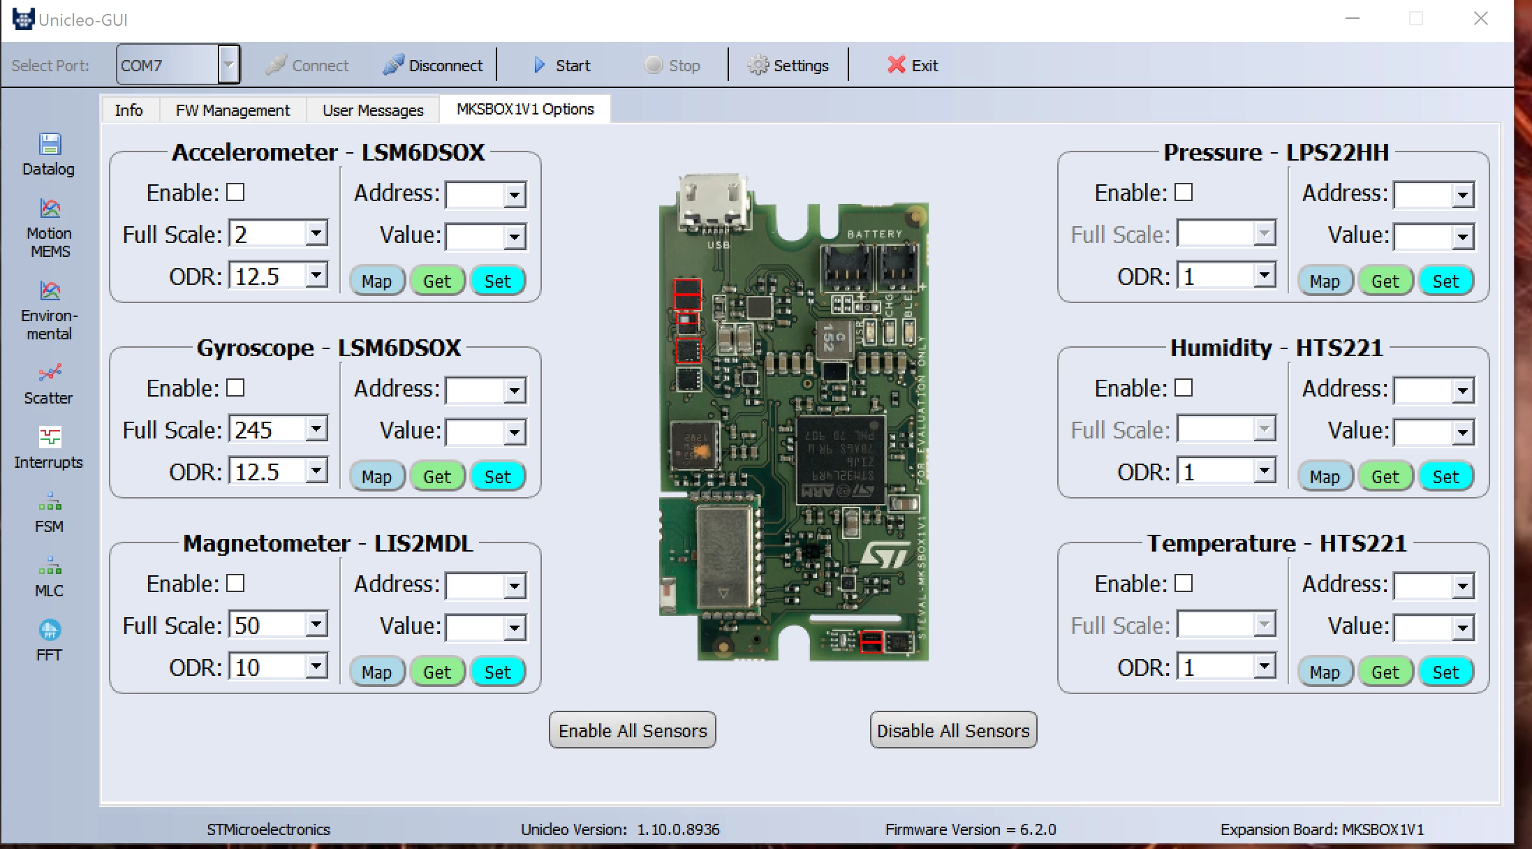Screen dimensions: 1532x849
Task: Click the grayed-out Stop circle icon
Action: click(654, 65)
